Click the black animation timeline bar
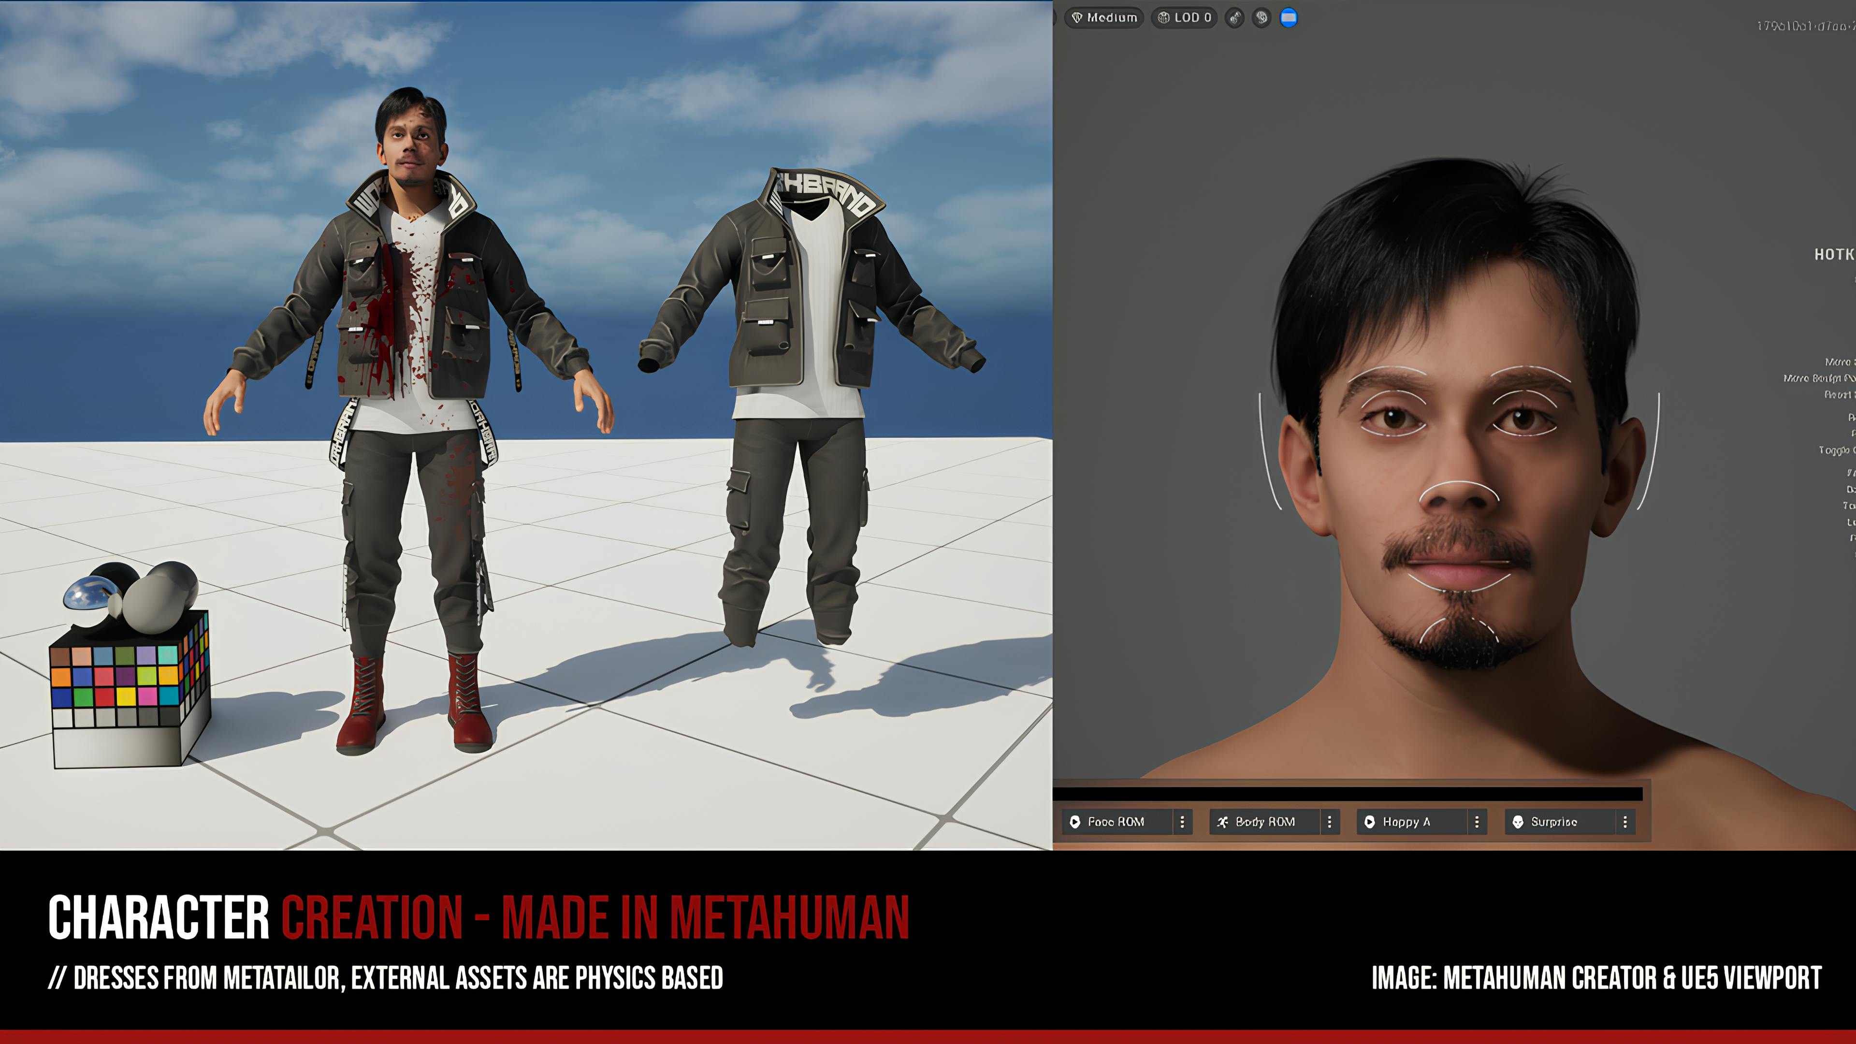 [1348, 794]
